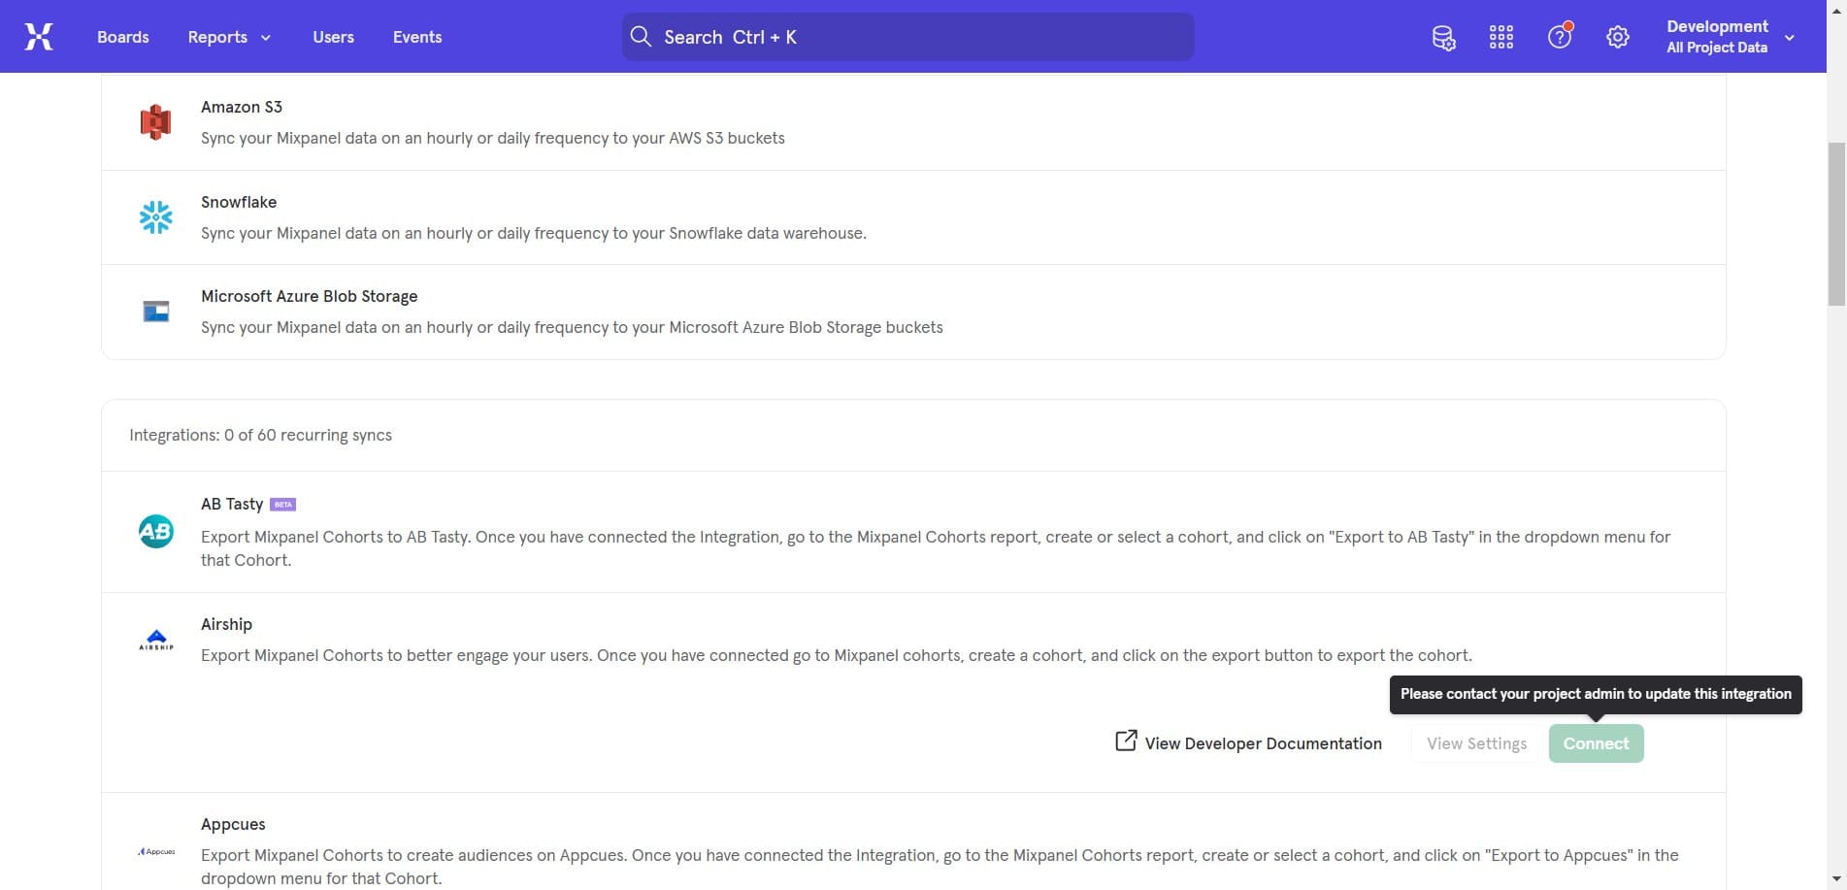Focus the Search input field
The height and width of the screenshot is (890, 1847).
pos(907,37)
